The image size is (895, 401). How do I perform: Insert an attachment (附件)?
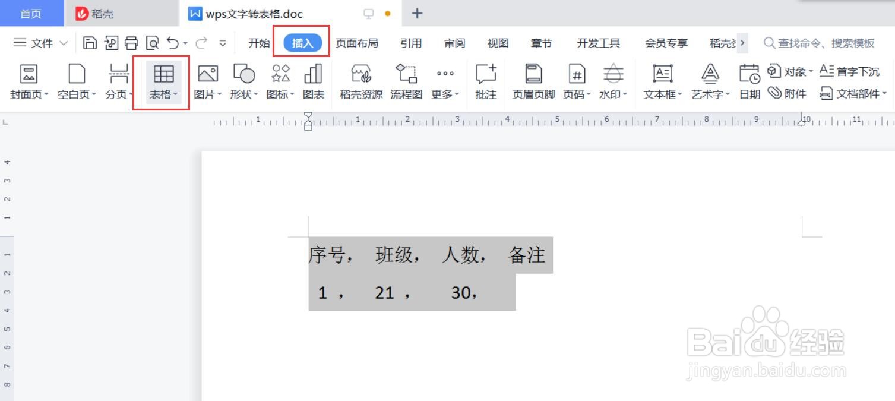[787, 93]
